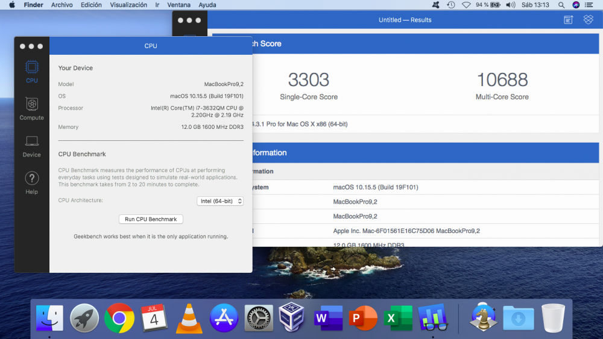
Task: Click the Memory value 12.0 GB 1600 MHz DDR3
Action: [212, 127]
